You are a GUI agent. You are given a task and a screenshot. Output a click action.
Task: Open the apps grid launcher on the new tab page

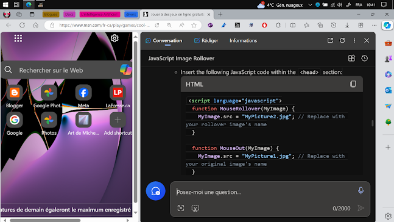pos(18,38)
